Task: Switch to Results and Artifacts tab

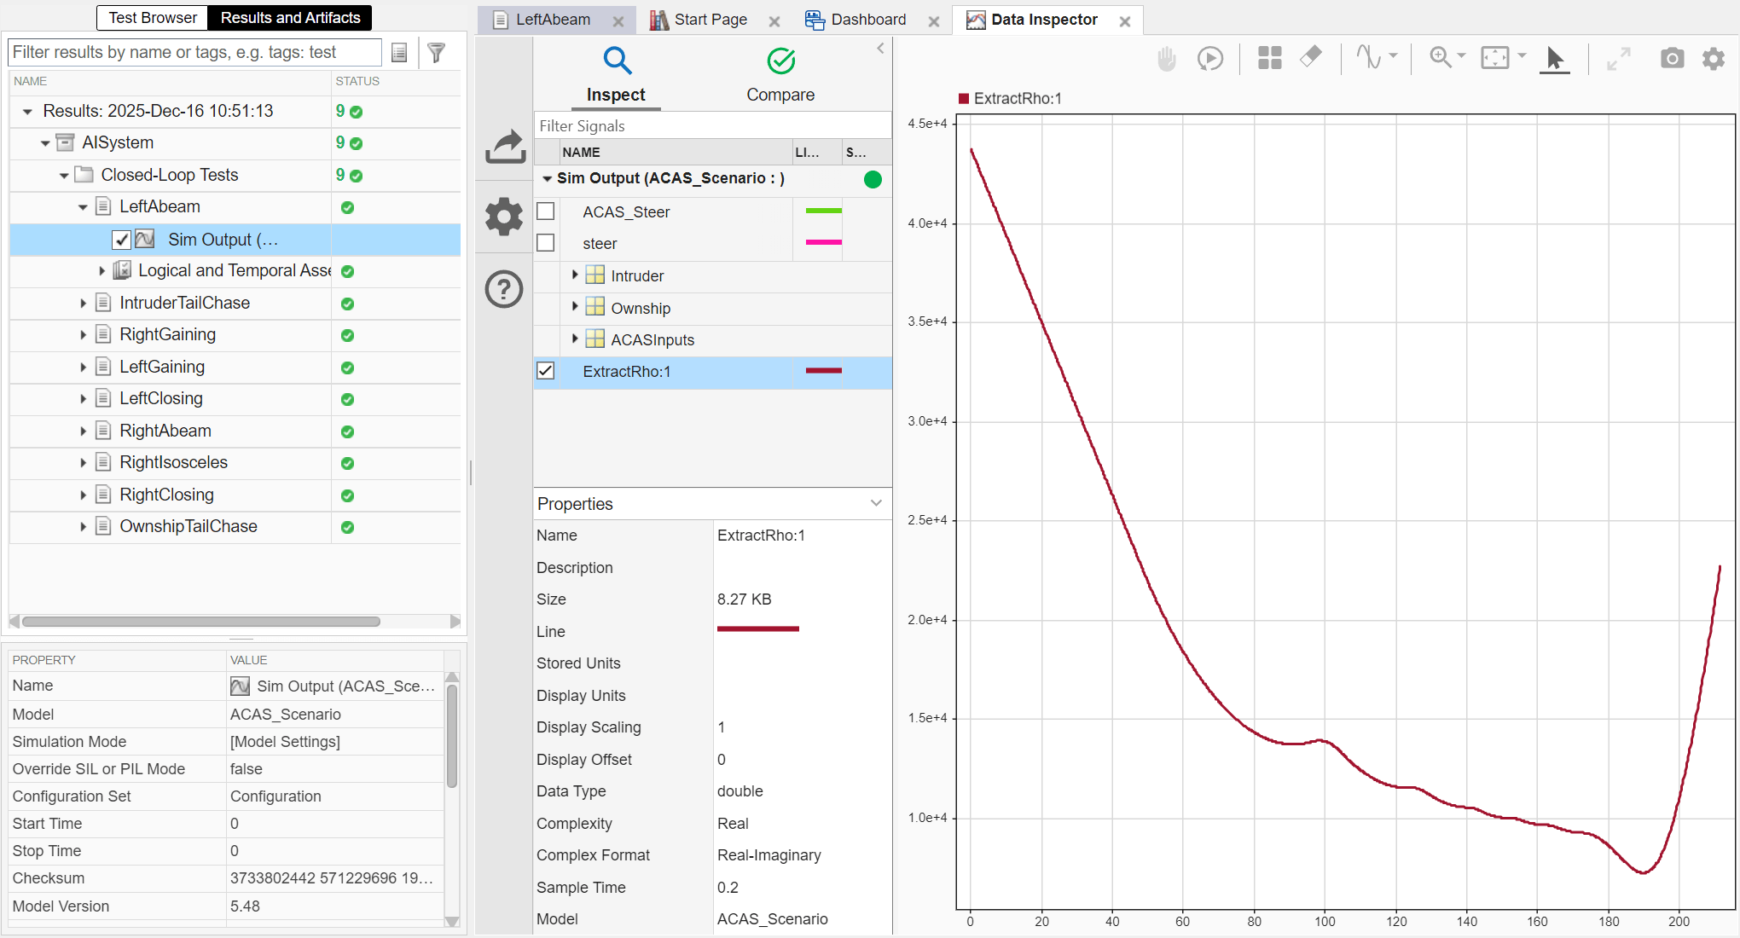Action: tap(290, 18)
